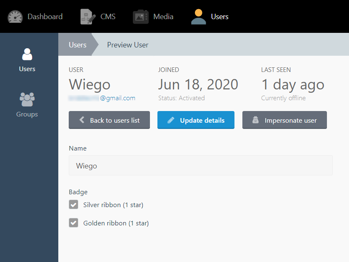This screenshot has width=349, height=262.
Task: Open the CMS menu label
Action: point(108,17)
